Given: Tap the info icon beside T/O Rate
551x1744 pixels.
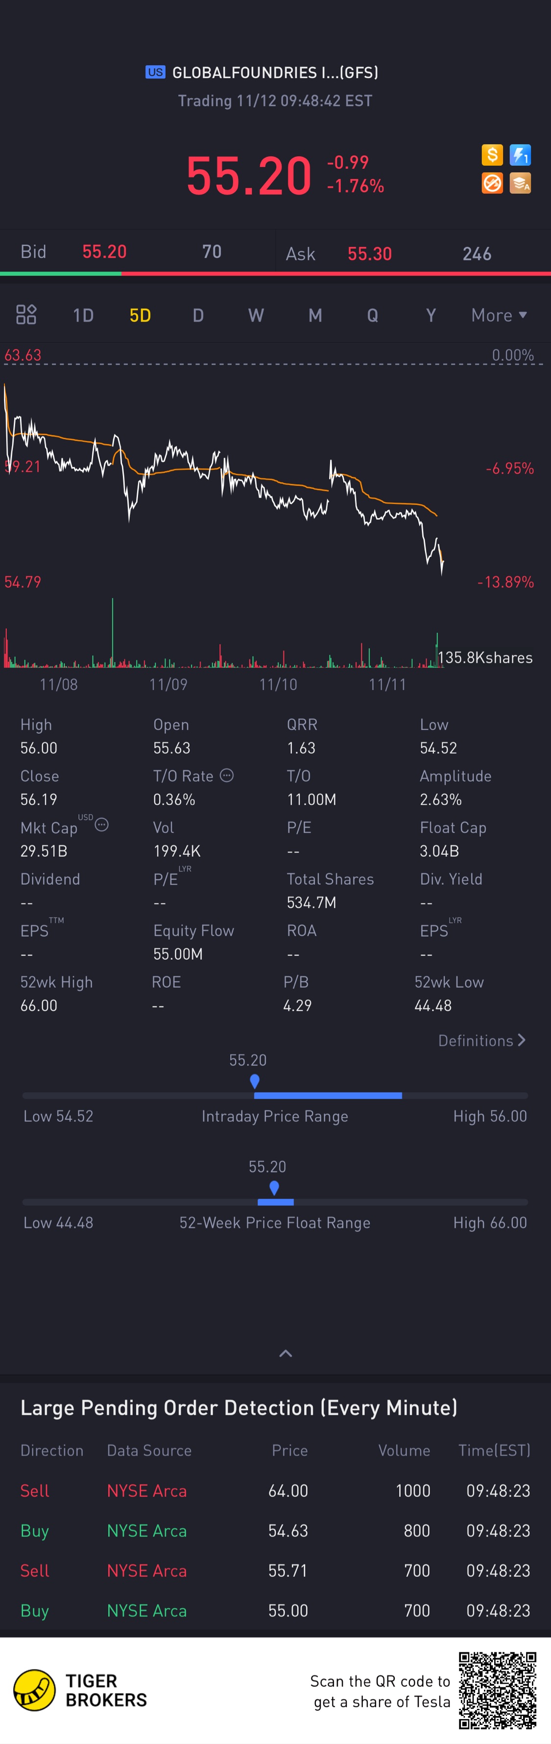Looking at the screenshot, I should click(x=227, y=775).
